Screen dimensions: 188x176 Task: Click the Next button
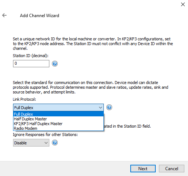coord(143,168)
